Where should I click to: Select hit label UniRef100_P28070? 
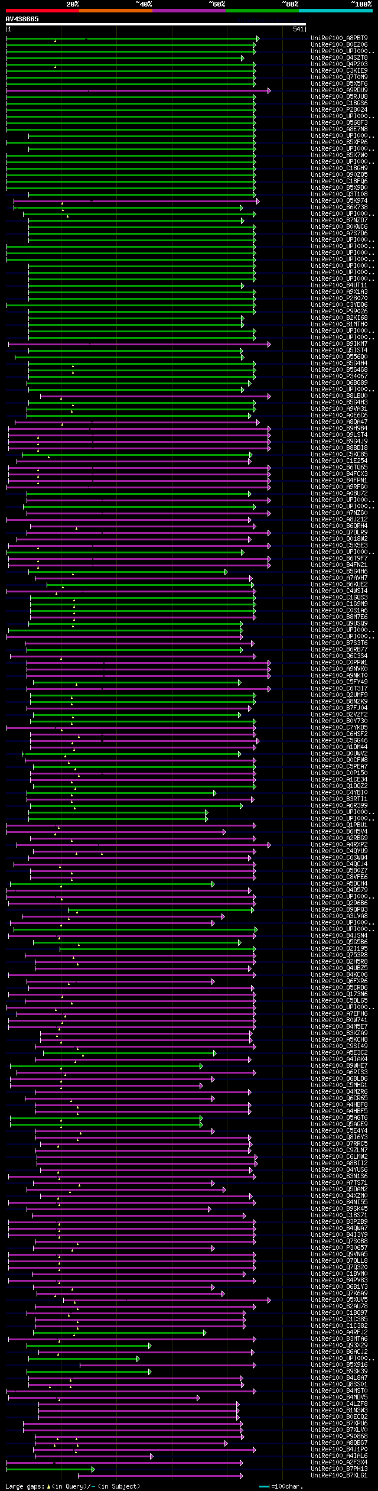point(339,299)
